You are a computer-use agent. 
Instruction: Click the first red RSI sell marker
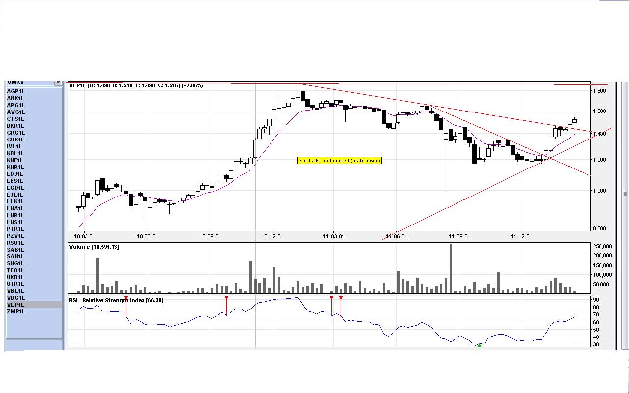pyautogui.click(x=126, y=298)
